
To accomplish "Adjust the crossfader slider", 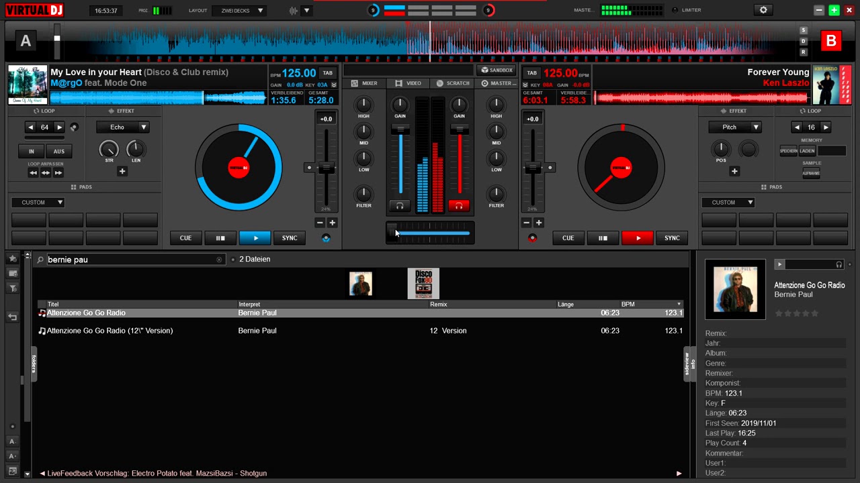I will tap(430, 233).
